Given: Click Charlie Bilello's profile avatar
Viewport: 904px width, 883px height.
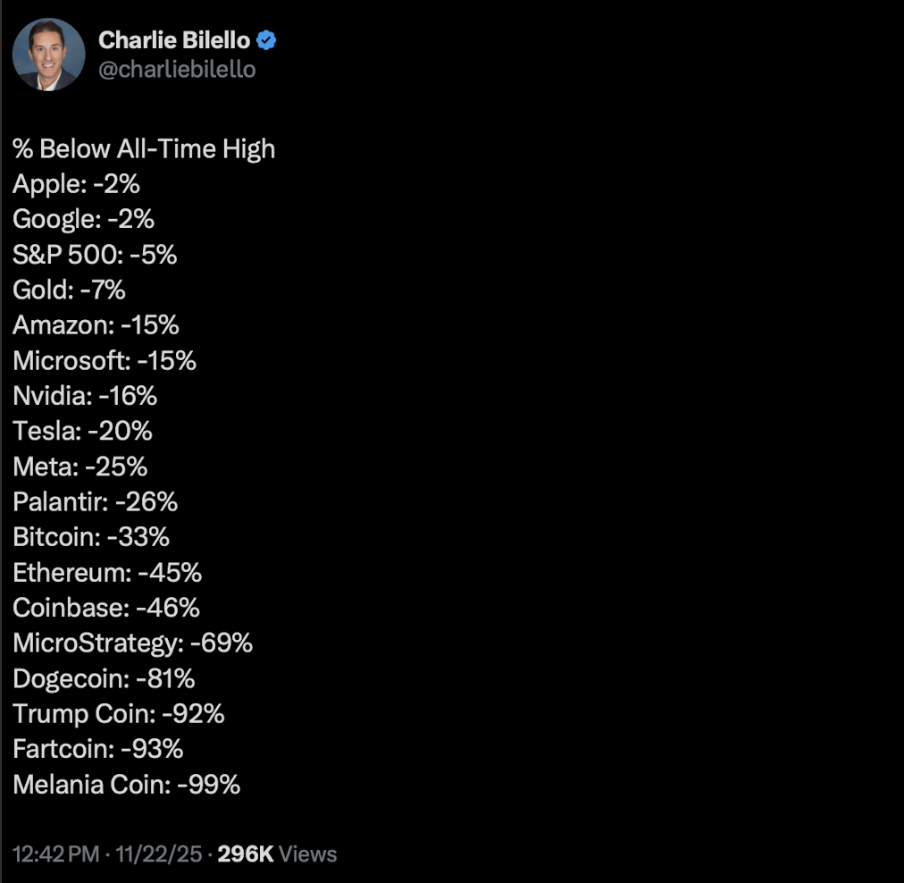Looking at the screenshot, I should click(48, 54).
